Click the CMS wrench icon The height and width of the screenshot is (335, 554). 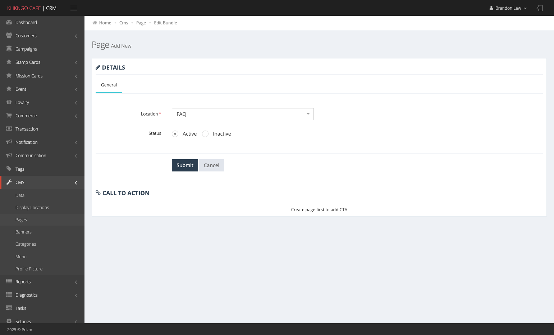[9, 182]
